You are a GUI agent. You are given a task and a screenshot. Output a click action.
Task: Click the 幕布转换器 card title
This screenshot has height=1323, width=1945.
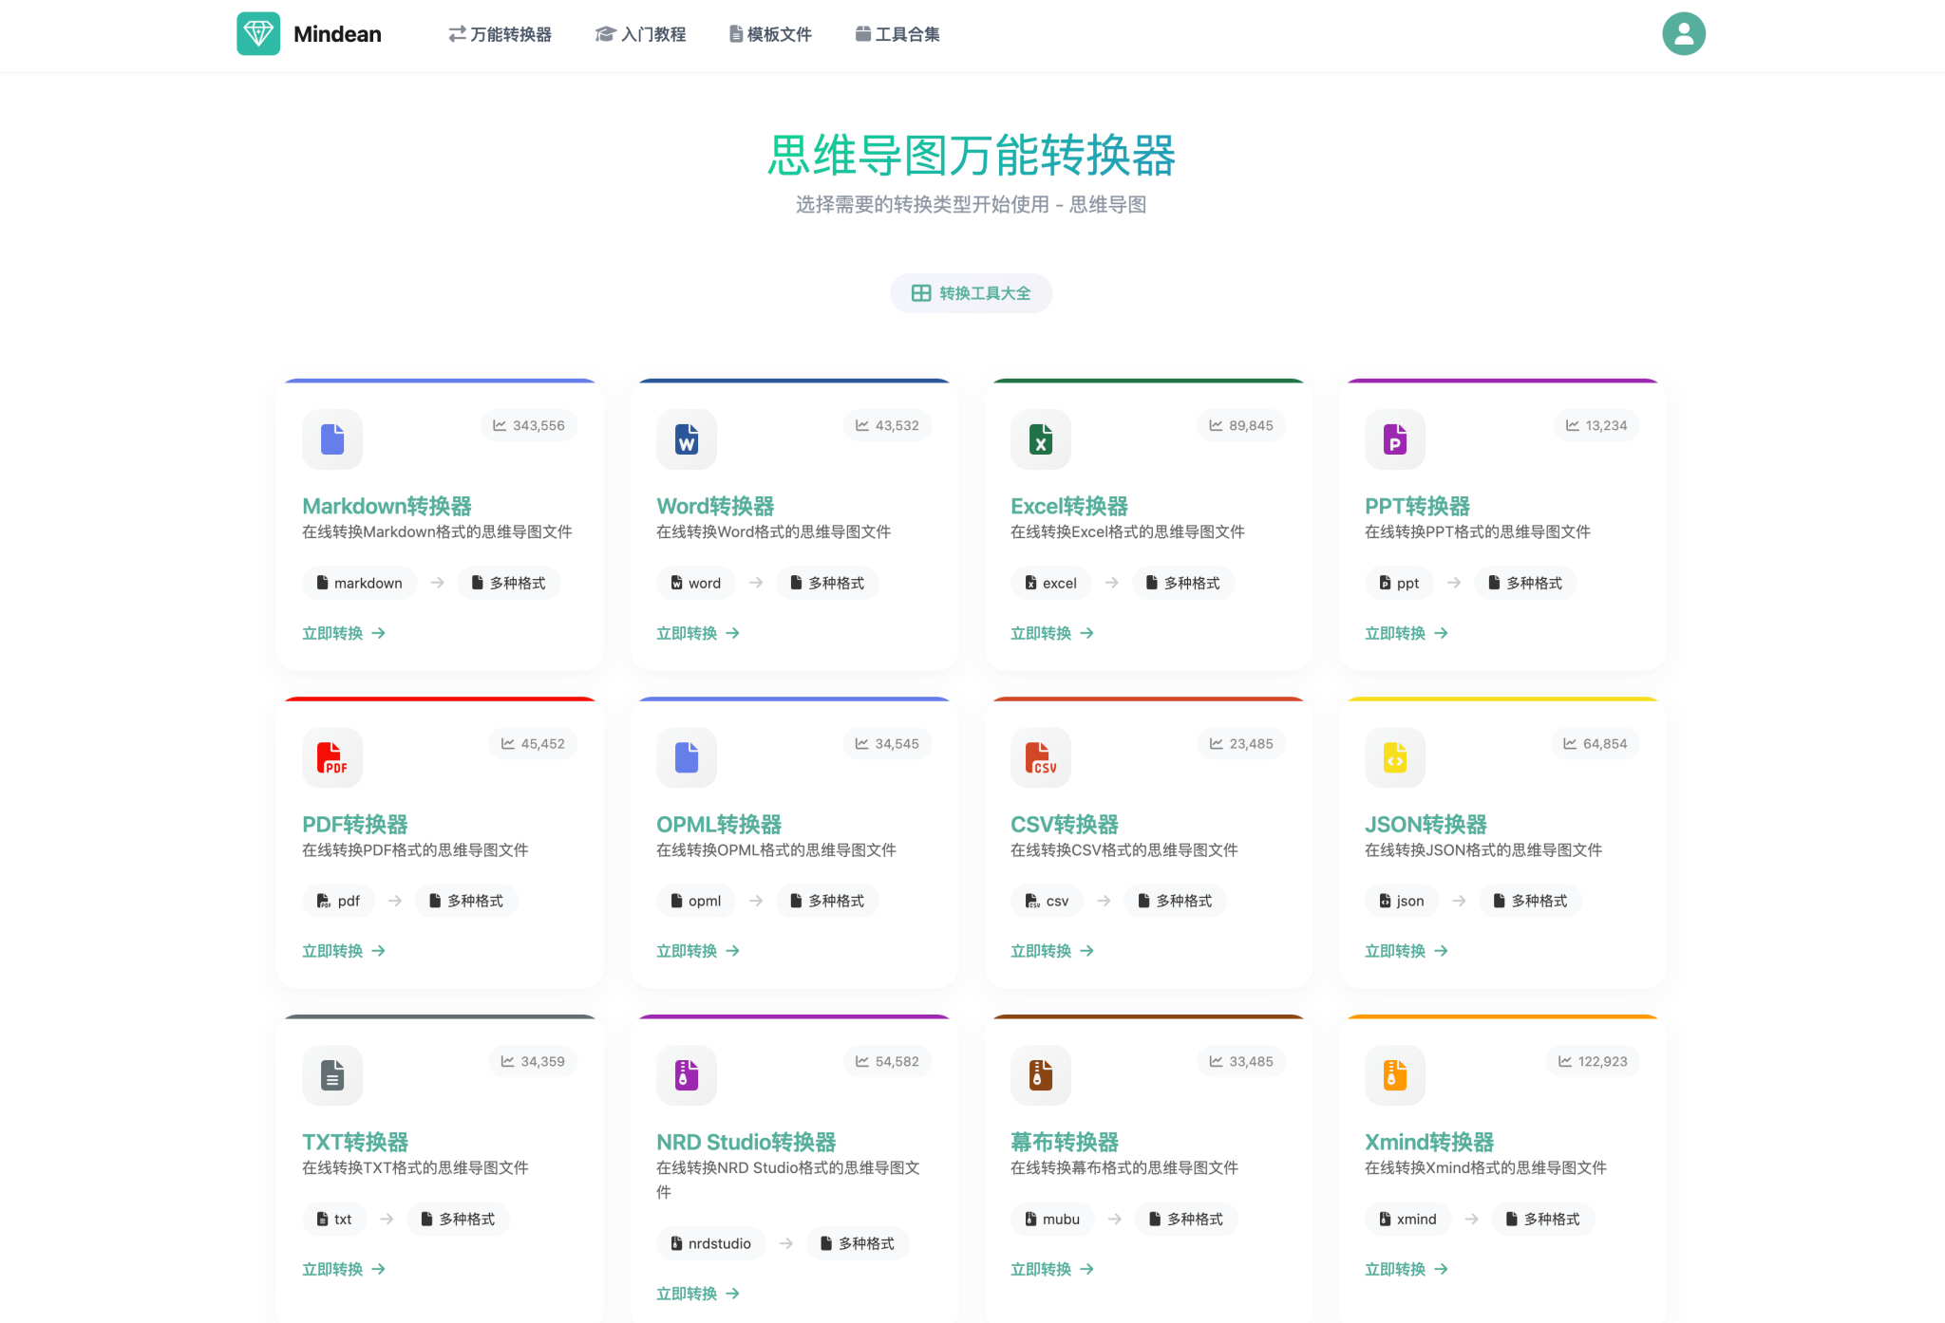tap(1064, 1142)
